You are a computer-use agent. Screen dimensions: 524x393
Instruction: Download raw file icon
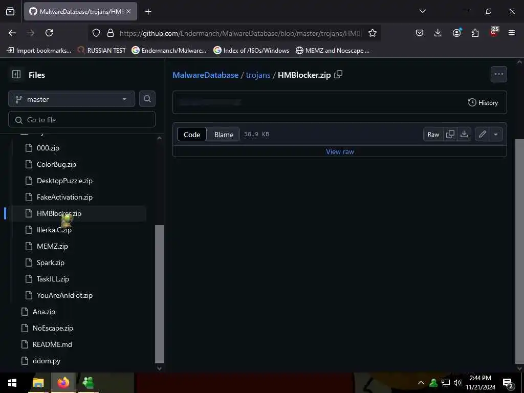click(464, 135)
